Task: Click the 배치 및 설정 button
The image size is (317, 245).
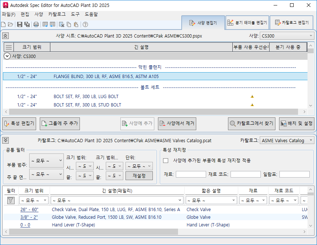Action: point(297,124)
